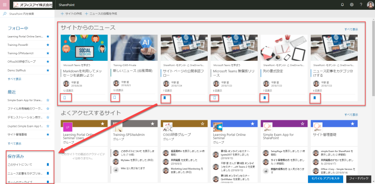375x184 pixels.
Task: Open news title Markdownを利用してメッセージを装飾しよう
Action: [82, 73]
